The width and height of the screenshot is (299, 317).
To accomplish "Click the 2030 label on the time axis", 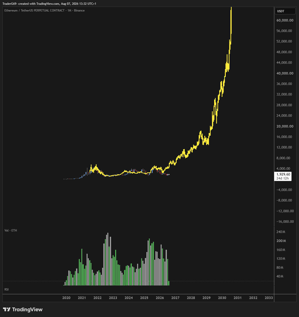I will [222, 298].
